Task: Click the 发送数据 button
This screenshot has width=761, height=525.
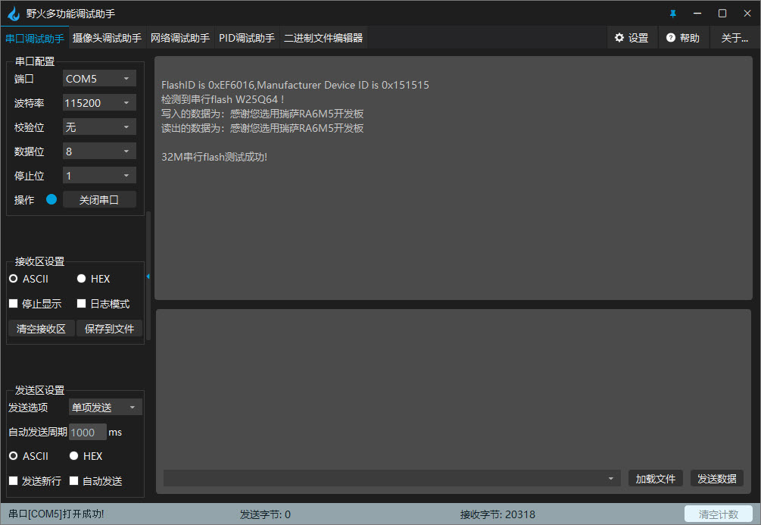Action: click(716, 479)
